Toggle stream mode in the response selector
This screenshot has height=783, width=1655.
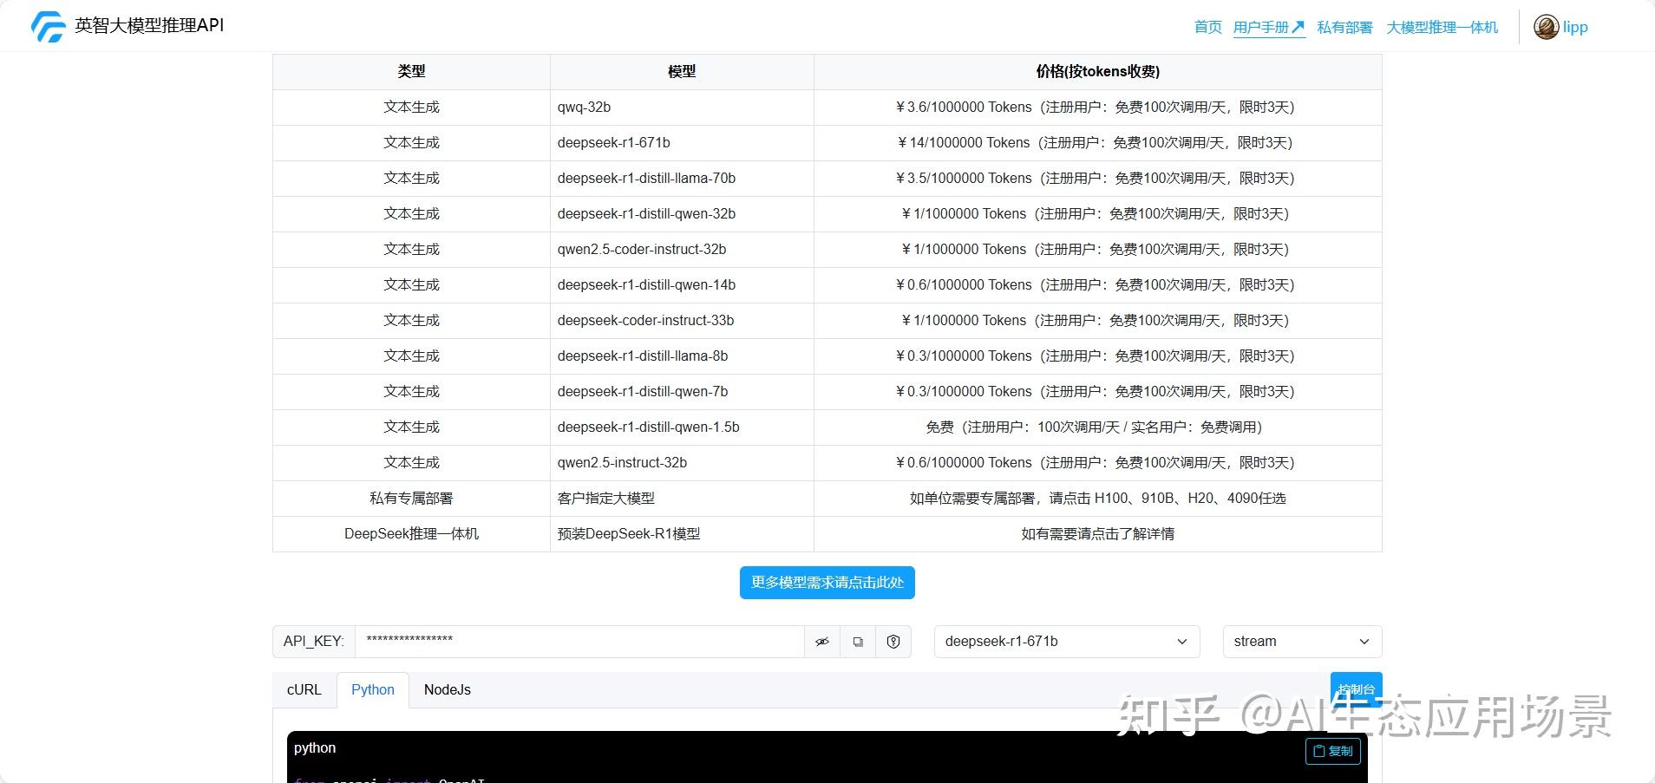tap(1300, 642)
